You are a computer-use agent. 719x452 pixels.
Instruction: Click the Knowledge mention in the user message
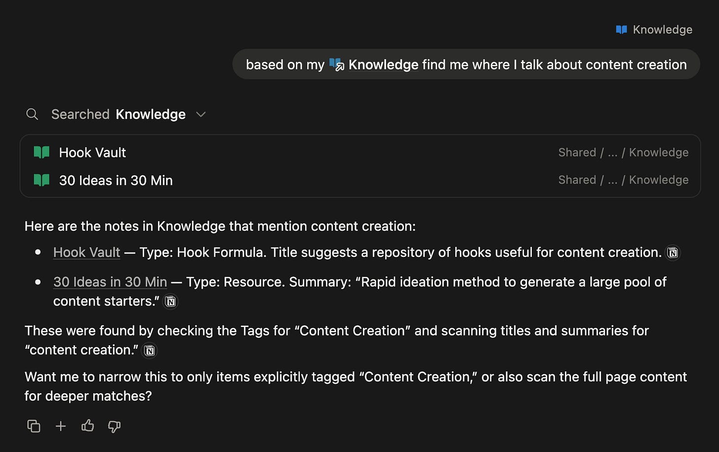tap(383, 65)
